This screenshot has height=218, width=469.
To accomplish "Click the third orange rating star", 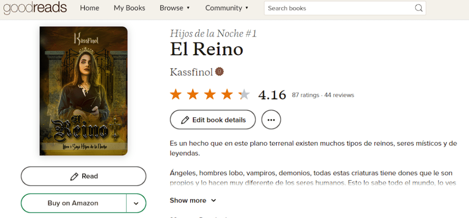I will (x=210, y=95).
